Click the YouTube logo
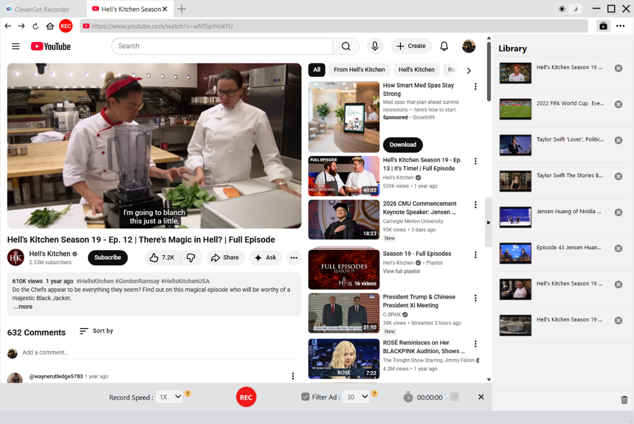 pos(51,46)
